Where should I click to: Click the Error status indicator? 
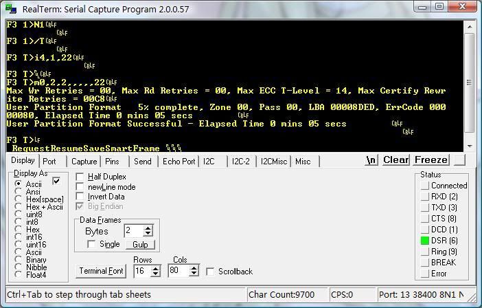point(425,274)
